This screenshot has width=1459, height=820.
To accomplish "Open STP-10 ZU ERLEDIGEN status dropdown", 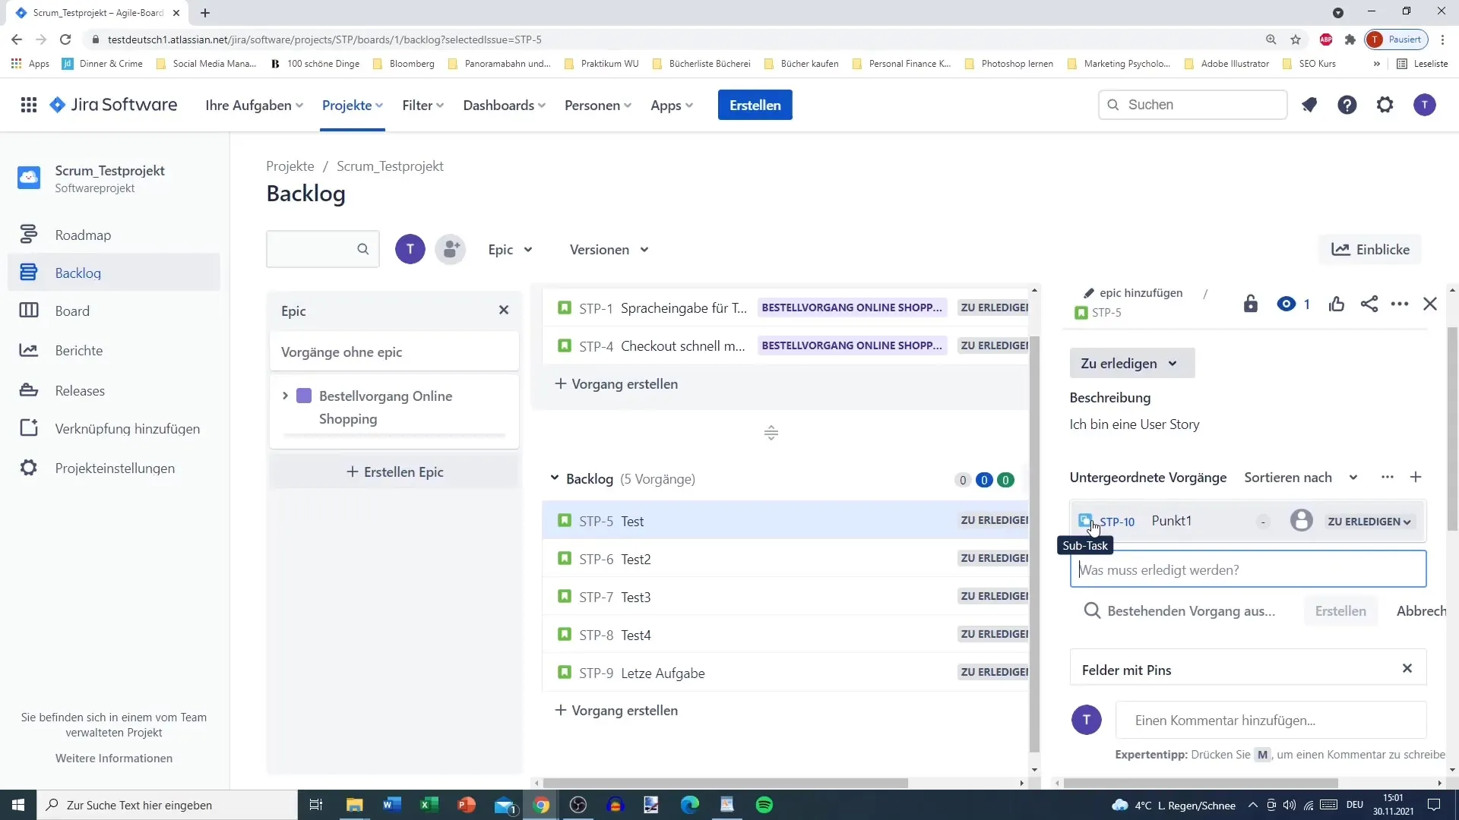I will pos(1369,522).
